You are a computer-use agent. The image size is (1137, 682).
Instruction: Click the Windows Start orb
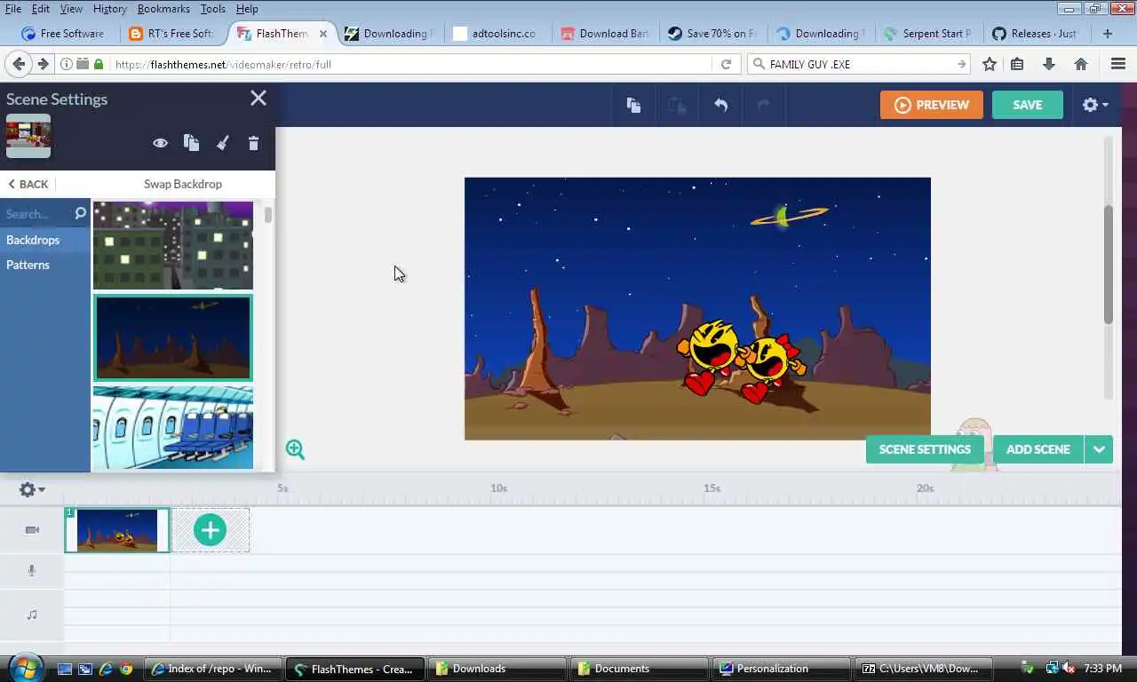[25, 668]
